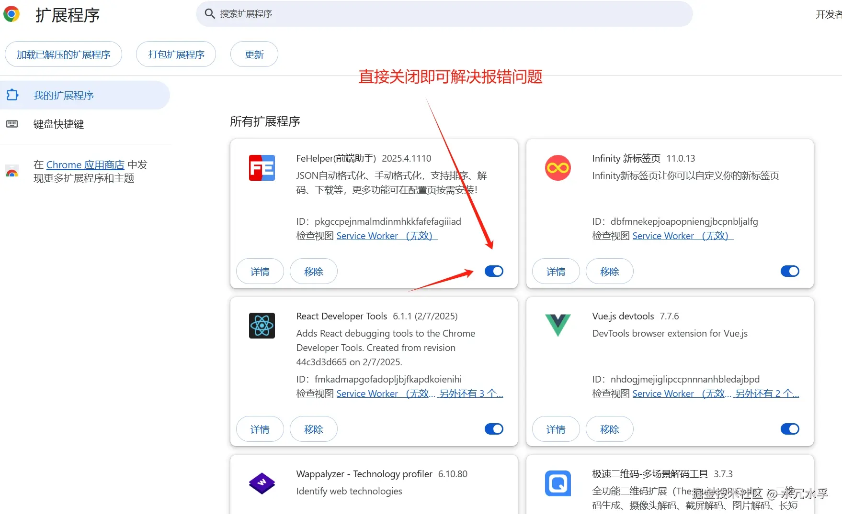Click the 极速二维码-多场景解码工具 name
This screenshot has height=514, width=842.
[x=650, y=474]
